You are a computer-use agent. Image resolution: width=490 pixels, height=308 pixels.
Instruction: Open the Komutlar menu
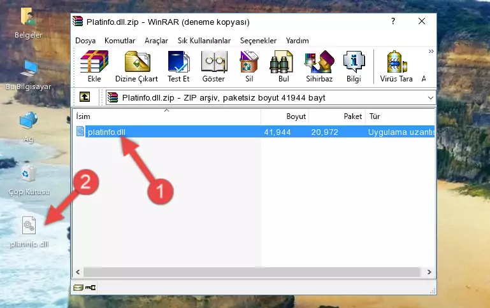120,41
